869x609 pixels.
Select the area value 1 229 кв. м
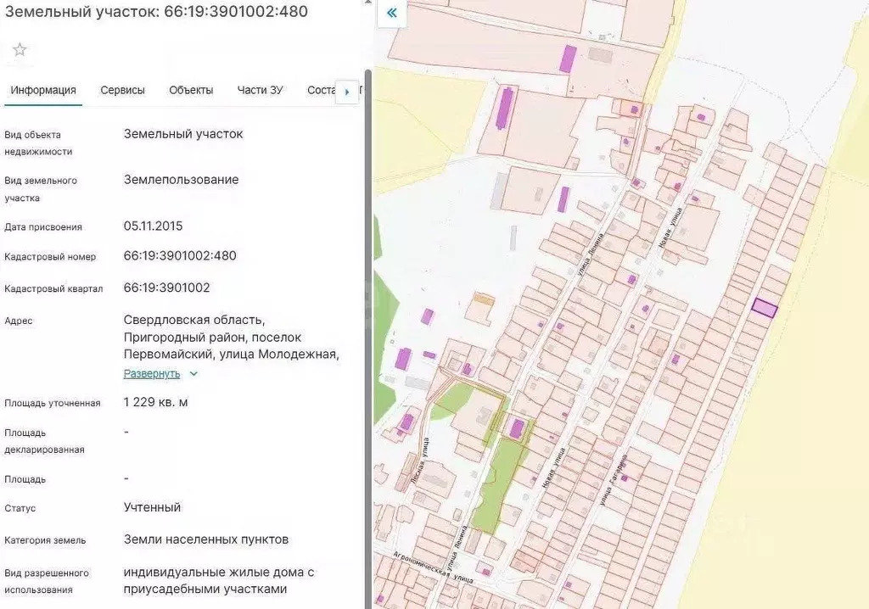(x=156, y=402)
